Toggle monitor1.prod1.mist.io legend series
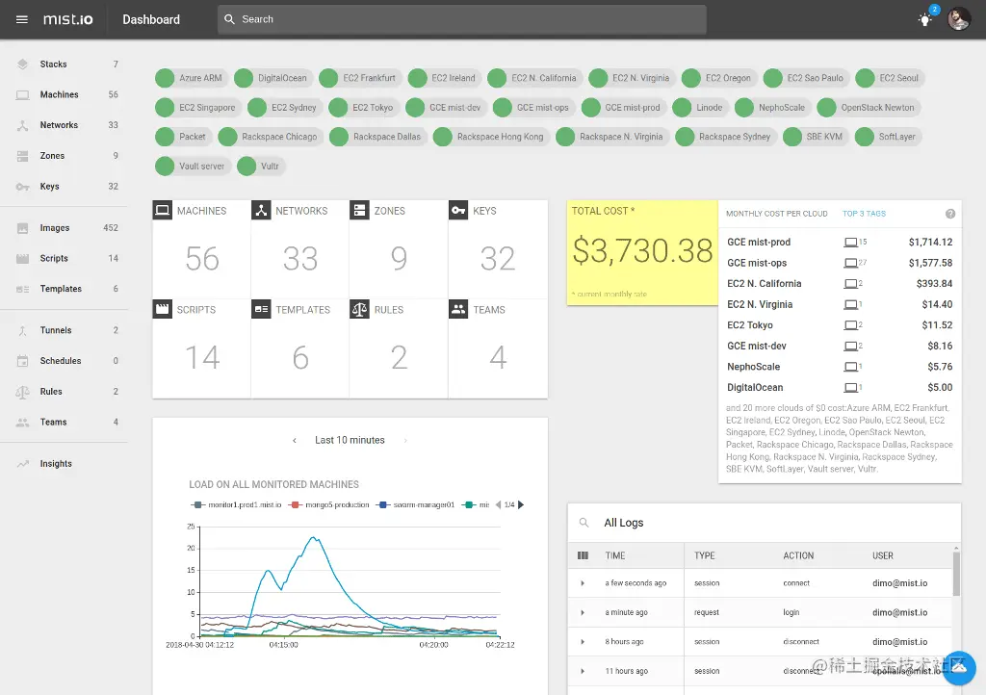Screen dimensions: 986x695 point(237,504)
